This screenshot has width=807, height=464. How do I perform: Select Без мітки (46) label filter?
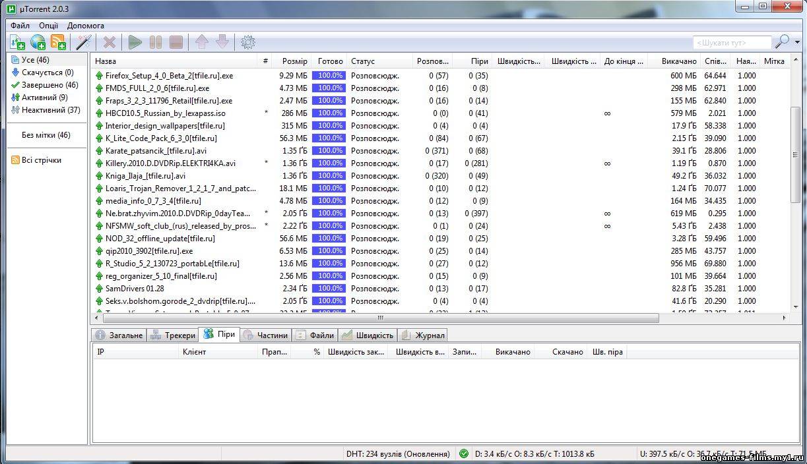pyautogui.click(x=46, y=135)
